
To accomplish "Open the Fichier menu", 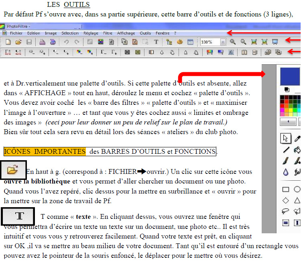I will click(16, 33).
